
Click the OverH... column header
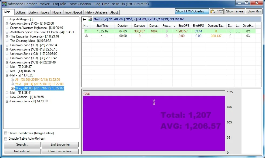point(248,26)
